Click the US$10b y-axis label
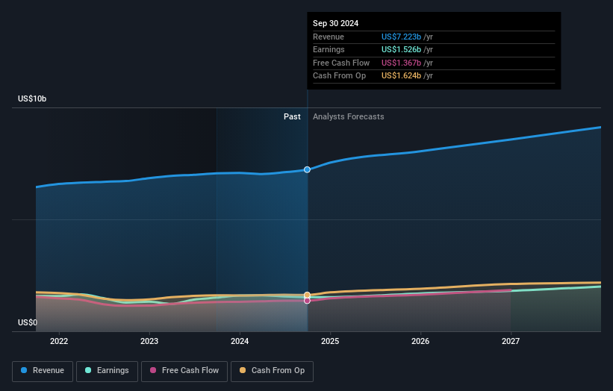 [32, 98]
